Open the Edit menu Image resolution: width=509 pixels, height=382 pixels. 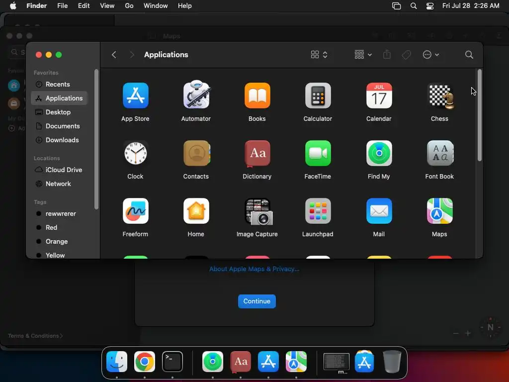pyautogui.click(x=84, y=6)
